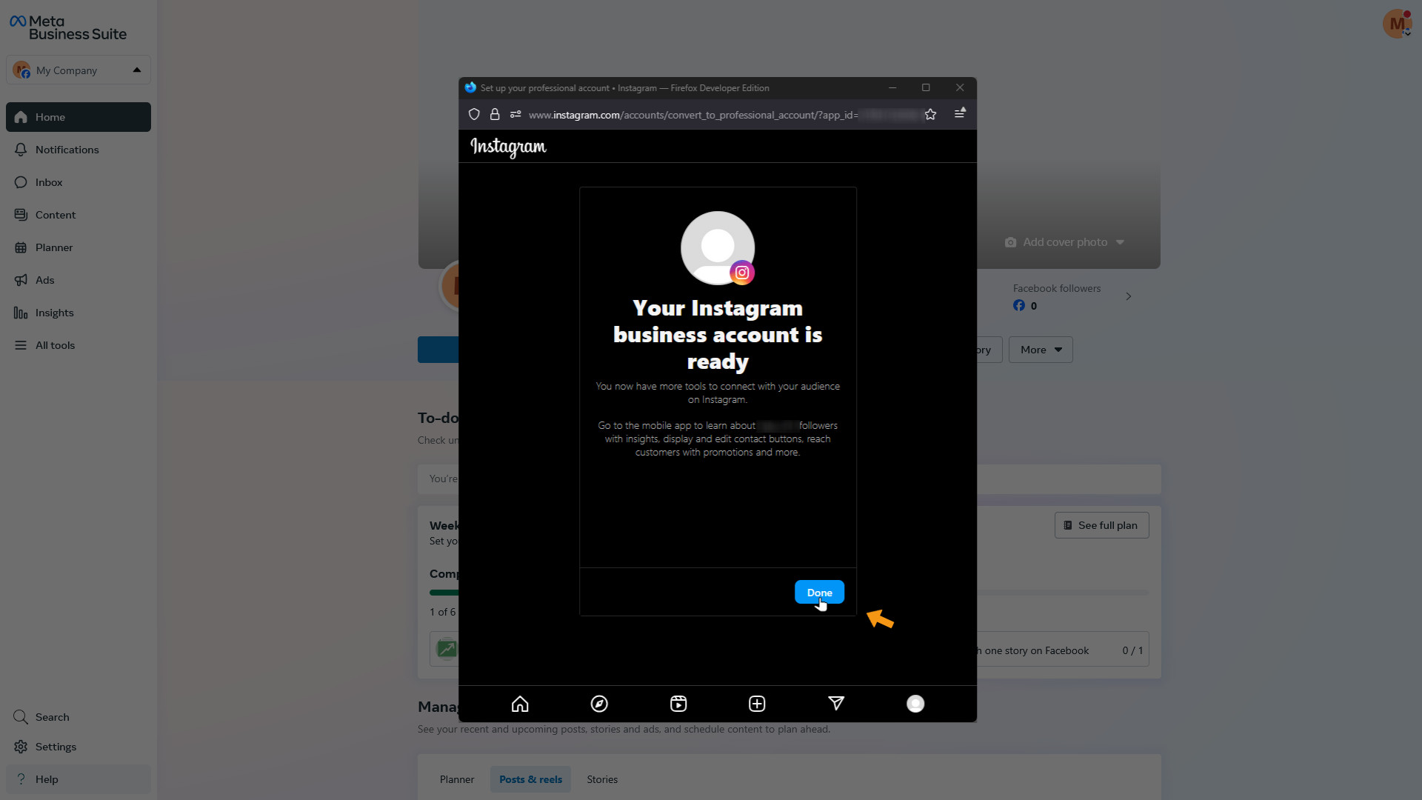1422x800 pixels.
Task: Select the Stories tab
Action: pyautogui.click(x=602, y=779)
